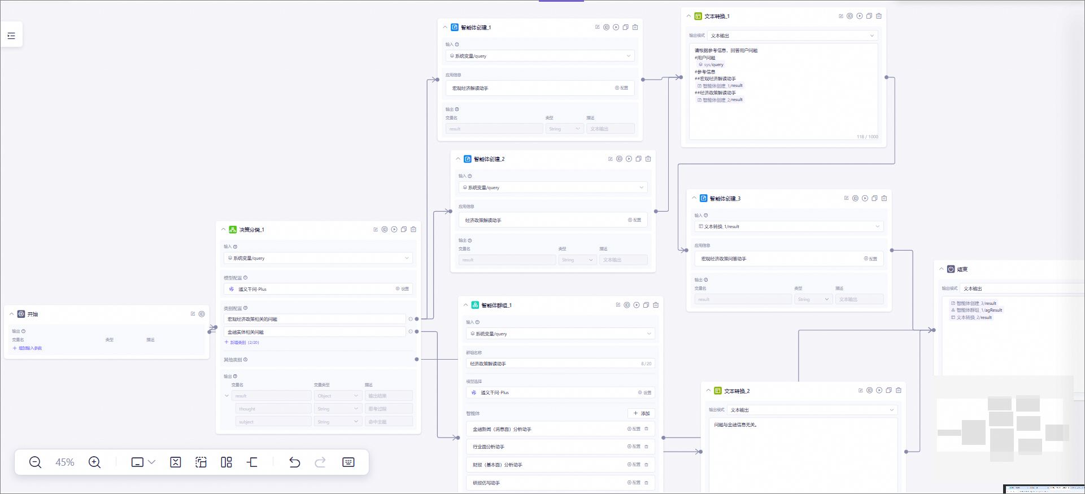
Task: Click the connector-line style icon in toolbar
Action: [252, 462]
